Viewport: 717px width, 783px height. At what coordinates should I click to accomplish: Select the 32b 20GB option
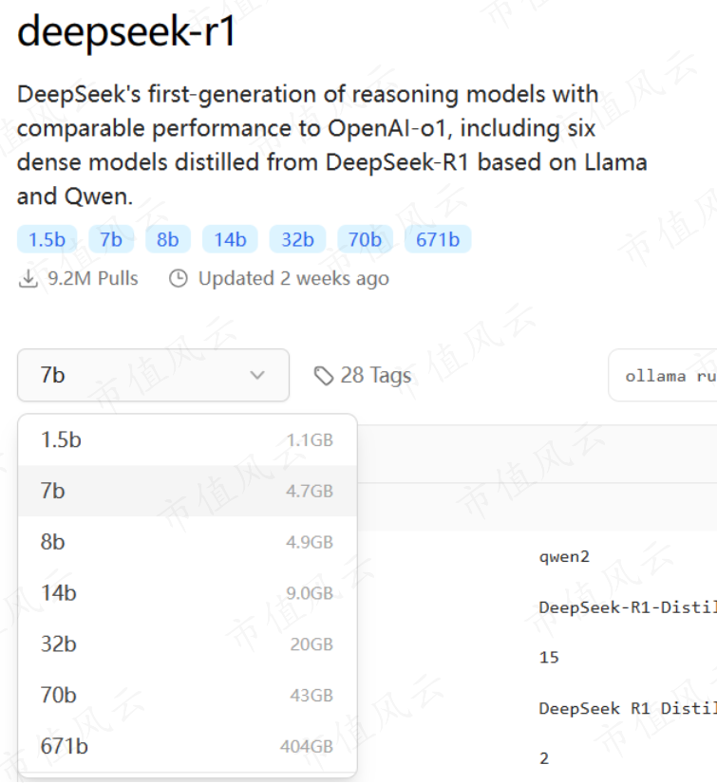[x=187, y=644]
